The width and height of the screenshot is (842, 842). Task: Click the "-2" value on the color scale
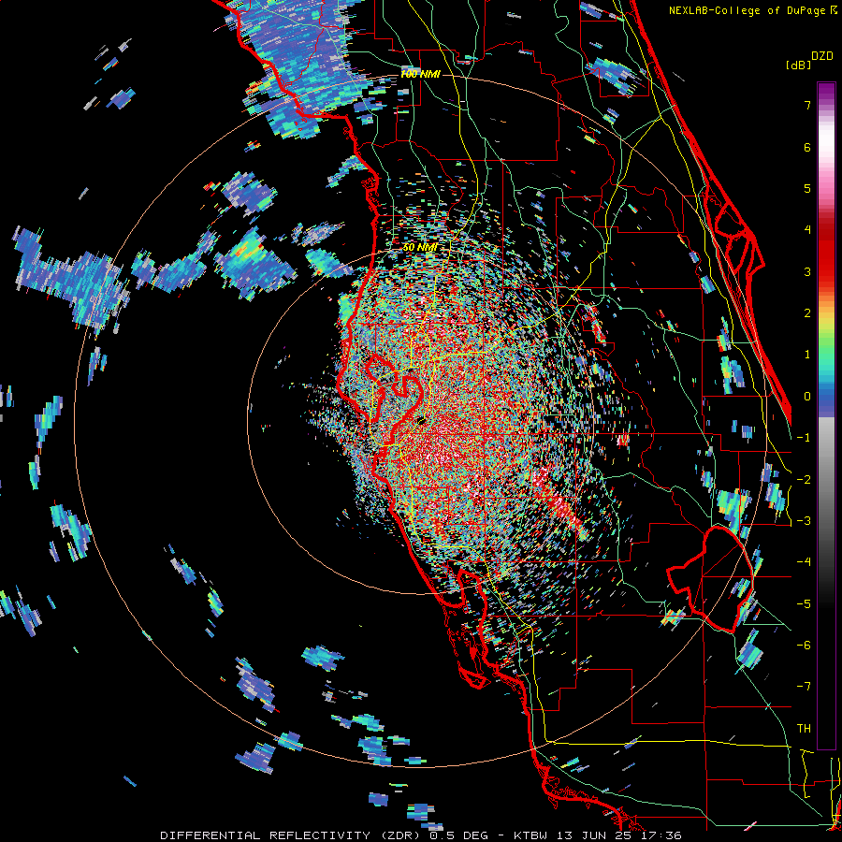(804, 480)
